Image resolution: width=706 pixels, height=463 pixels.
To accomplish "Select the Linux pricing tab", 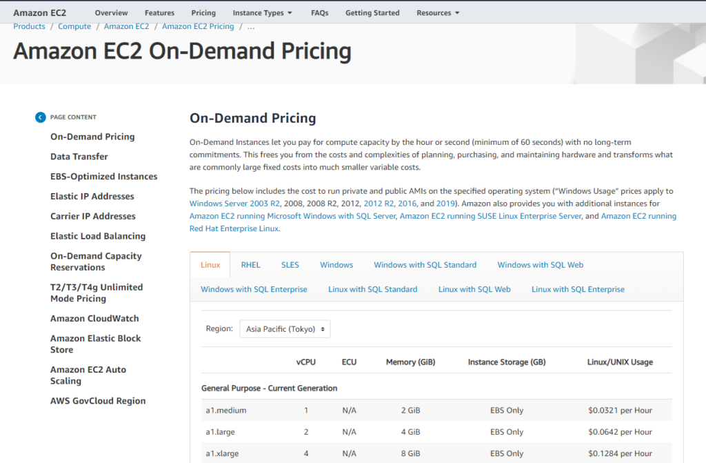I will (x=210, y=265).
